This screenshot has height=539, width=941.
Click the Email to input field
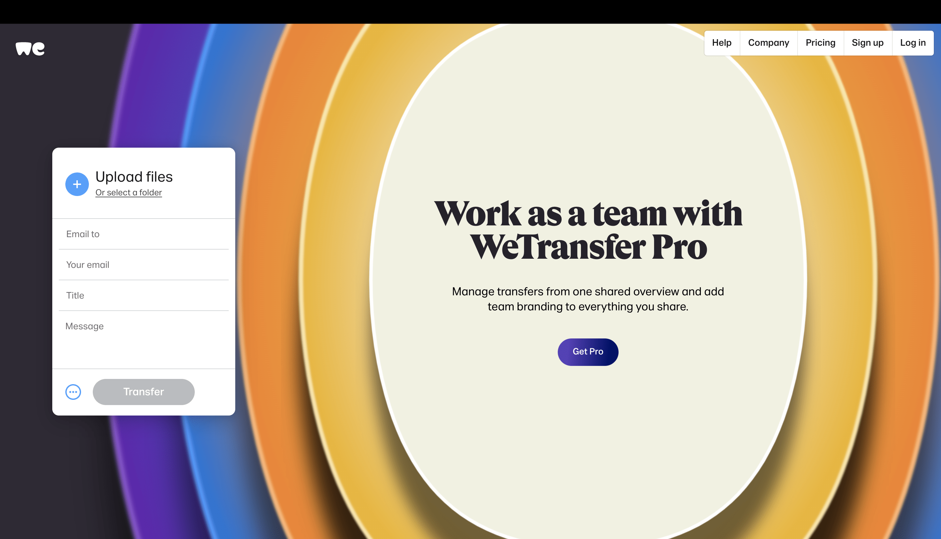pyautogui.click(x=143, y=234)
